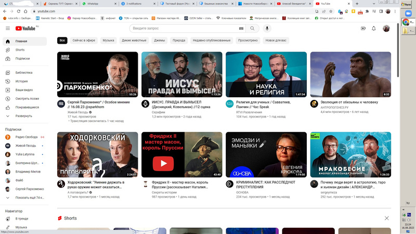Open Shorts in the sidebar

click(x=20, y=50)
